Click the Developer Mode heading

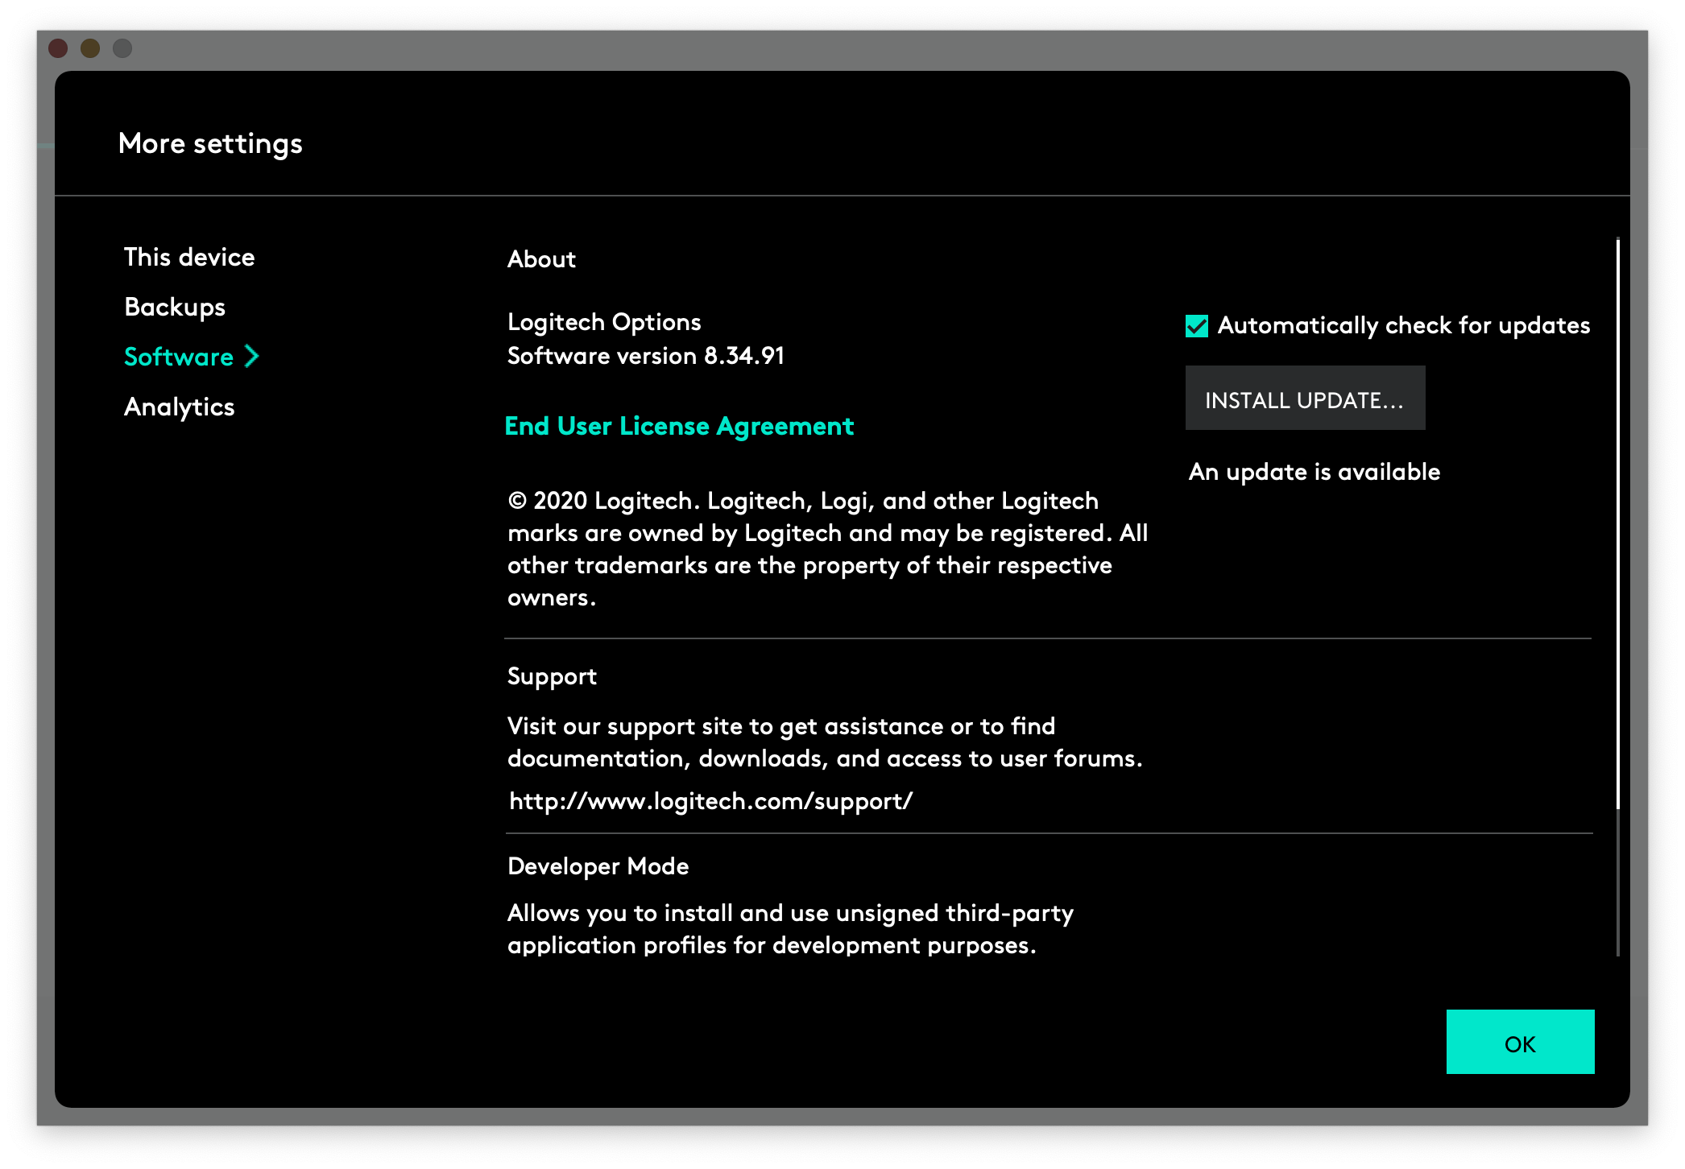click(598, 866)
